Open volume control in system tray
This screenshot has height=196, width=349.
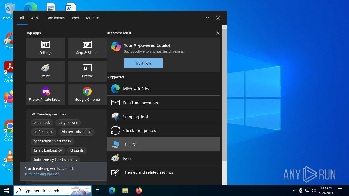(x=314, y=191)
